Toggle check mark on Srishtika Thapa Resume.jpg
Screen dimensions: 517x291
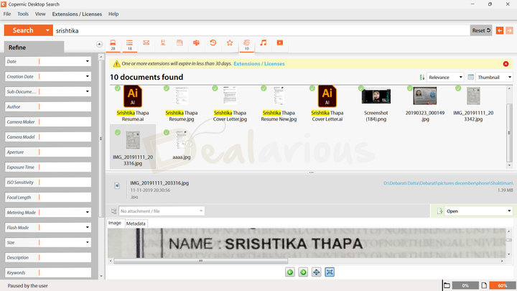167,88
